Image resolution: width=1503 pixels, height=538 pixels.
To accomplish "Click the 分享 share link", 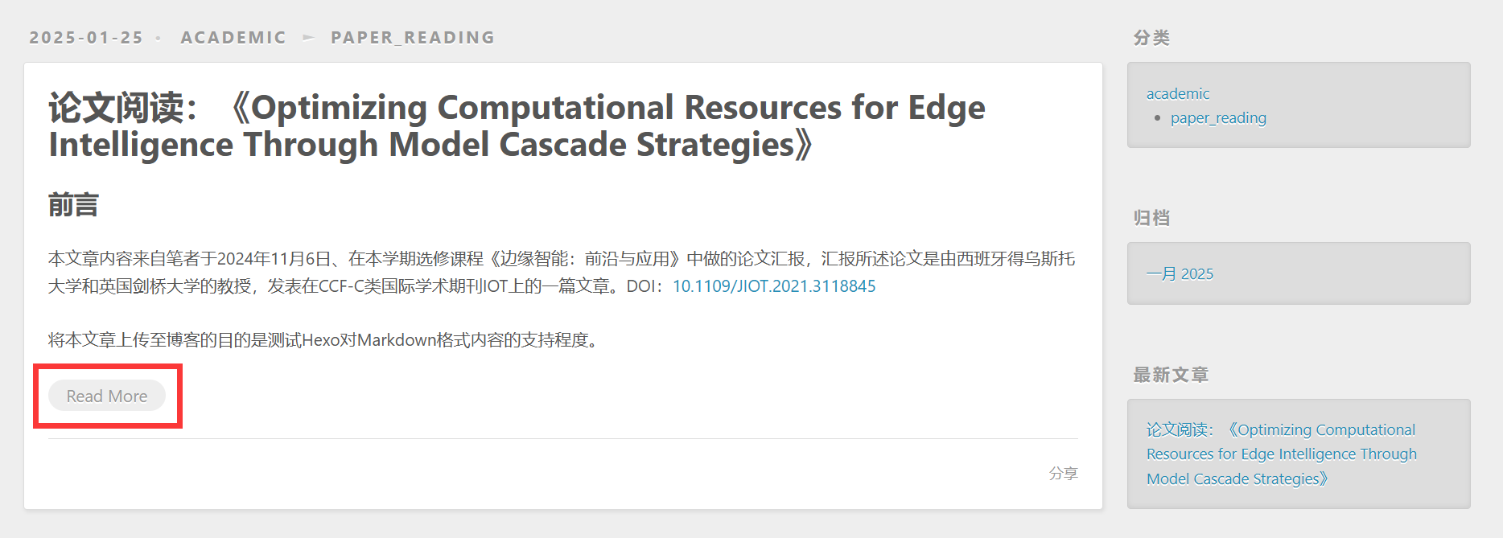I will [1063, 474].
